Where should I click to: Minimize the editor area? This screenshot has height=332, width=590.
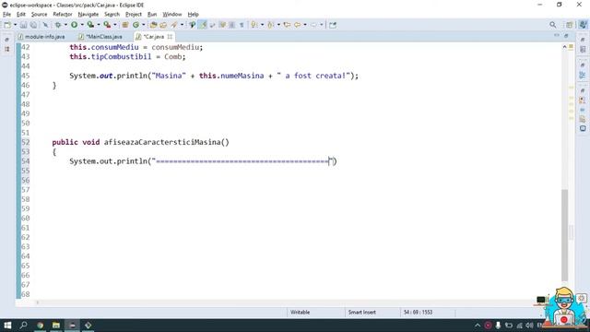tap(557, 35)
